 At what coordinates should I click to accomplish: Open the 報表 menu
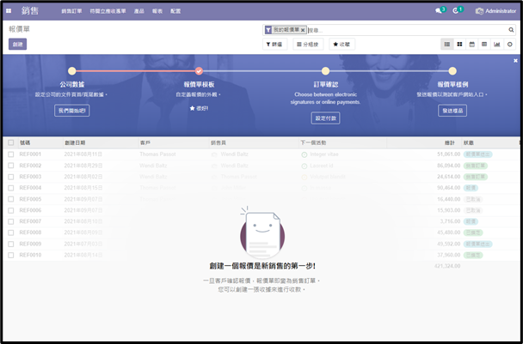point(157,11)
